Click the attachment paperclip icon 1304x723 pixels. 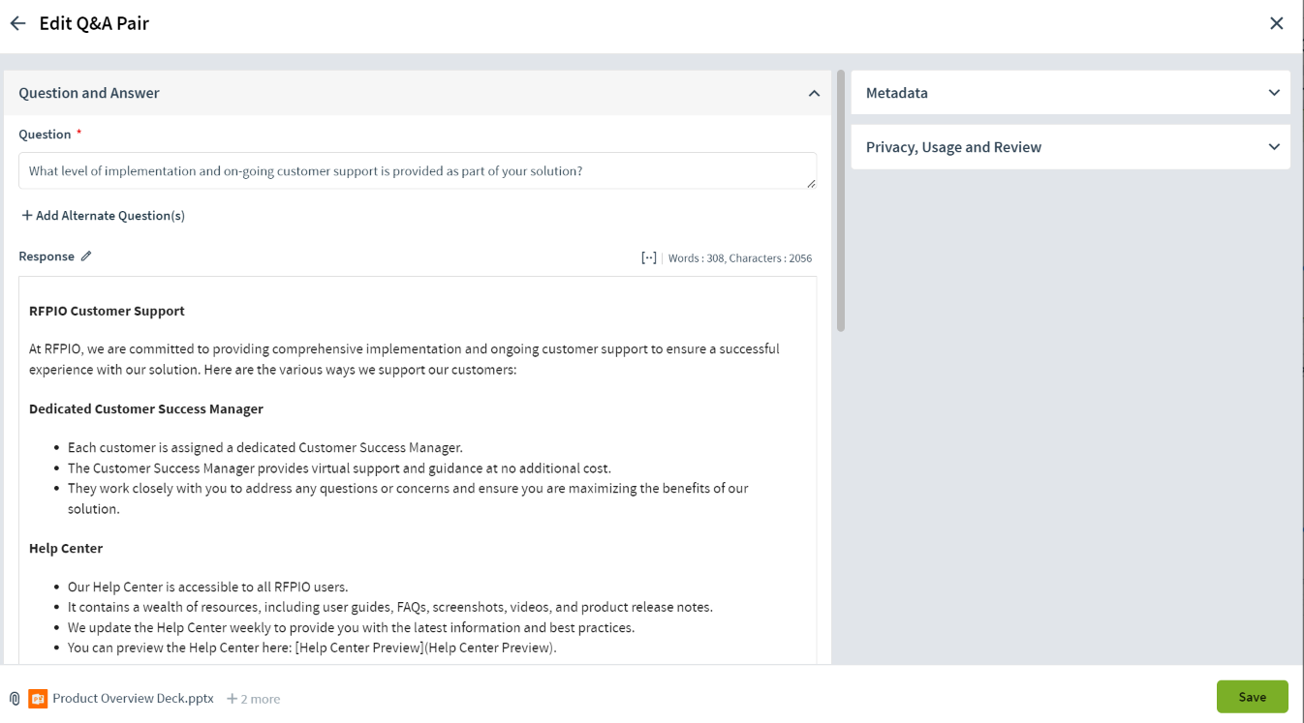[15, 699]
